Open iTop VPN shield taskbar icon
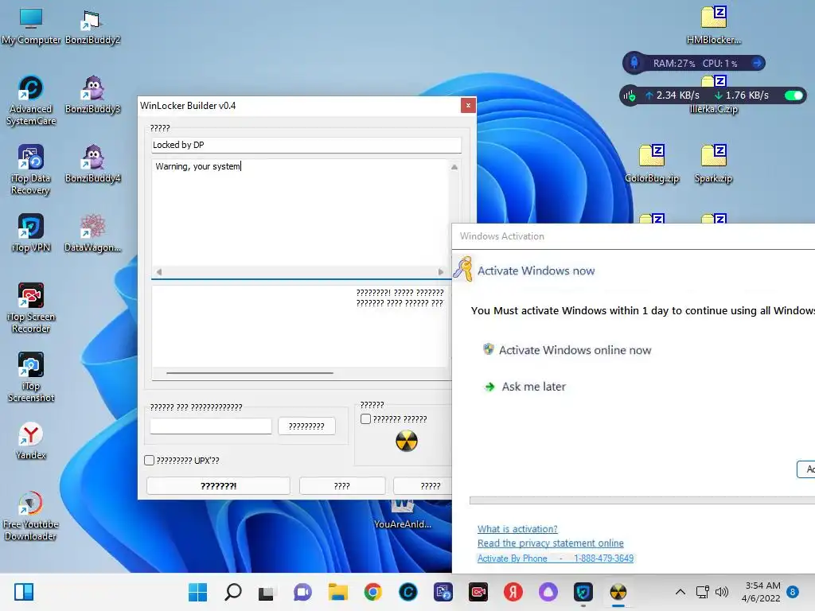The image size is (815, 611). tap(583, 592)
